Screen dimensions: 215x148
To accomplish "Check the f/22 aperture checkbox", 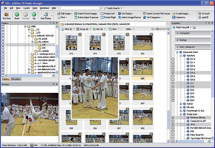I will click(x=173, y=90).
